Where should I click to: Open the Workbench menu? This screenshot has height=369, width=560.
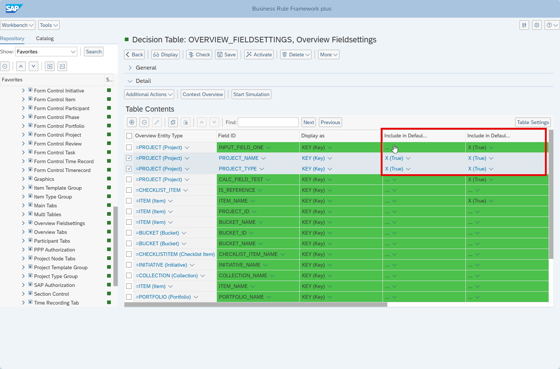(x=18, y=25)
